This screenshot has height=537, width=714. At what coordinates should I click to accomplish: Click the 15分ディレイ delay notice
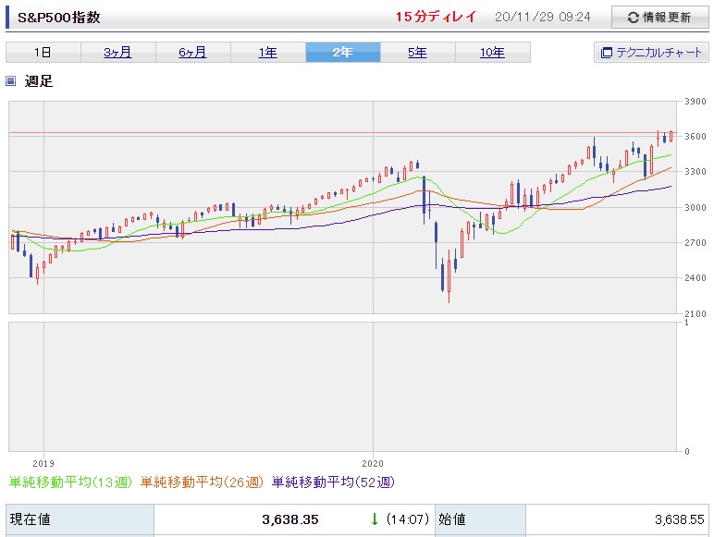coord(436,17)
